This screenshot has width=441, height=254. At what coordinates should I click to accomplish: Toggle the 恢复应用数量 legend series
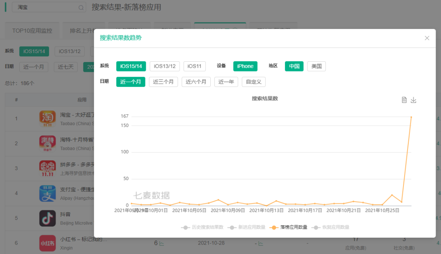pyautogui.click(x=330, y=227)
